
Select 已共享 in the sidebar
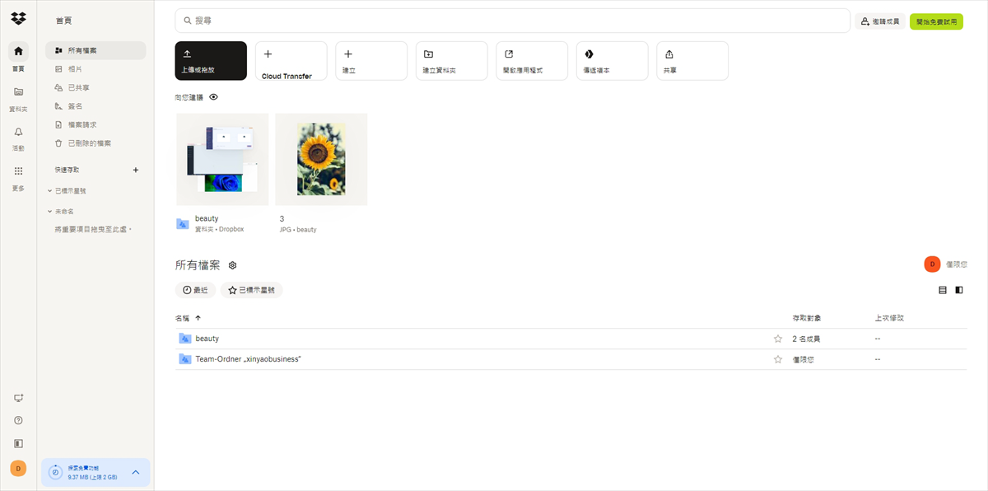[x=96, y=87]
